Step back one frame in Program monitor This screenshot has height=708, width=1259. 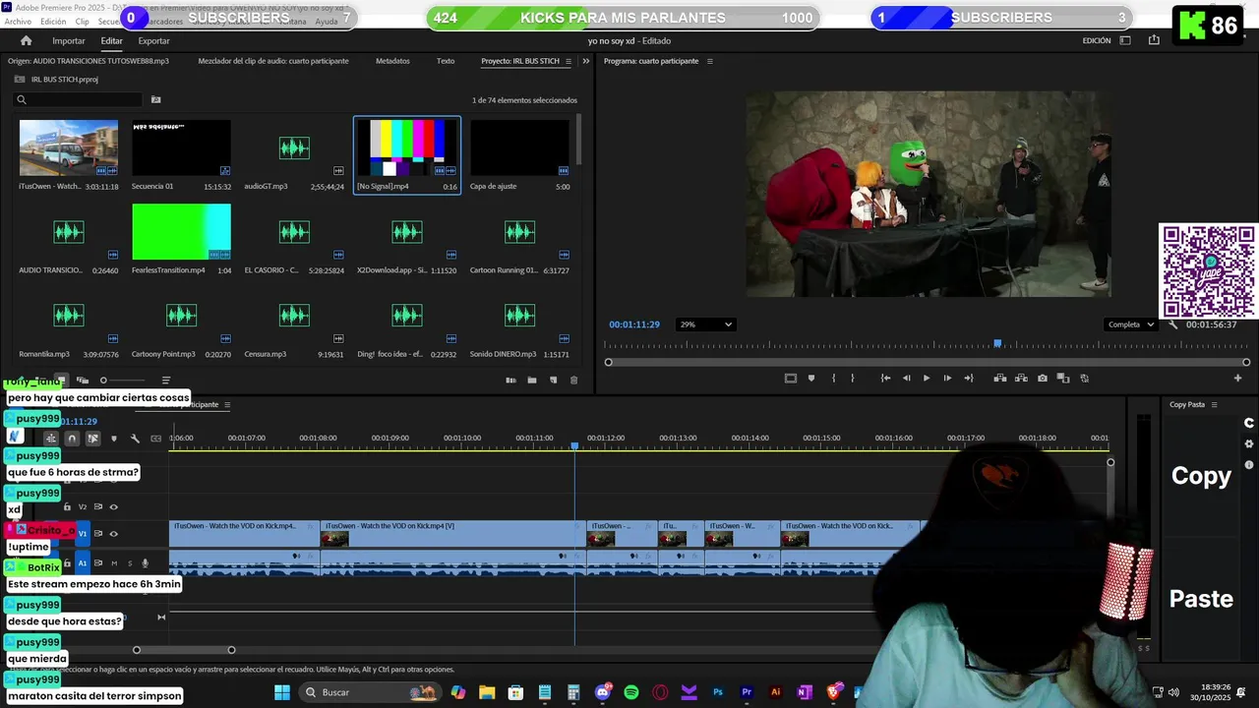[x=906, y=378]
